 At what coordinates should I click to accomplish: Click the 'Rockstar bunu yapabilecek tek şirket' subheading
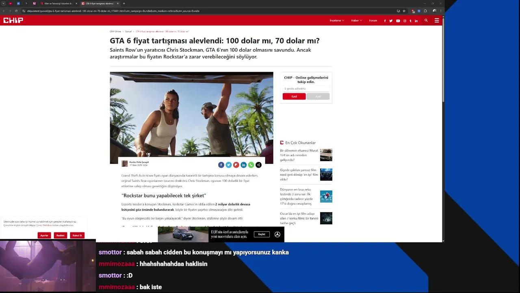[x=164, y=196]
